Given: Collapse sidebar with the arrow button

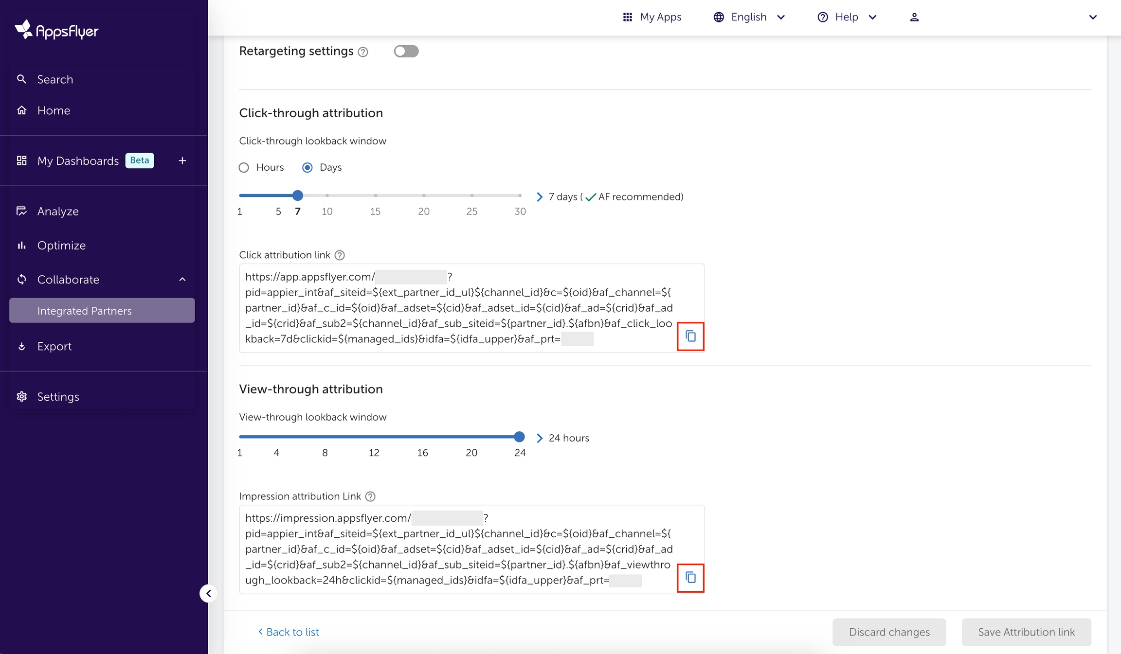Looking at the screenshot, I should (208, 593).
